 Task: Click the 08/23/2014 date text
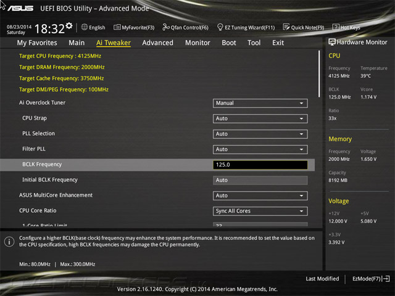click(x=19, y=27)
